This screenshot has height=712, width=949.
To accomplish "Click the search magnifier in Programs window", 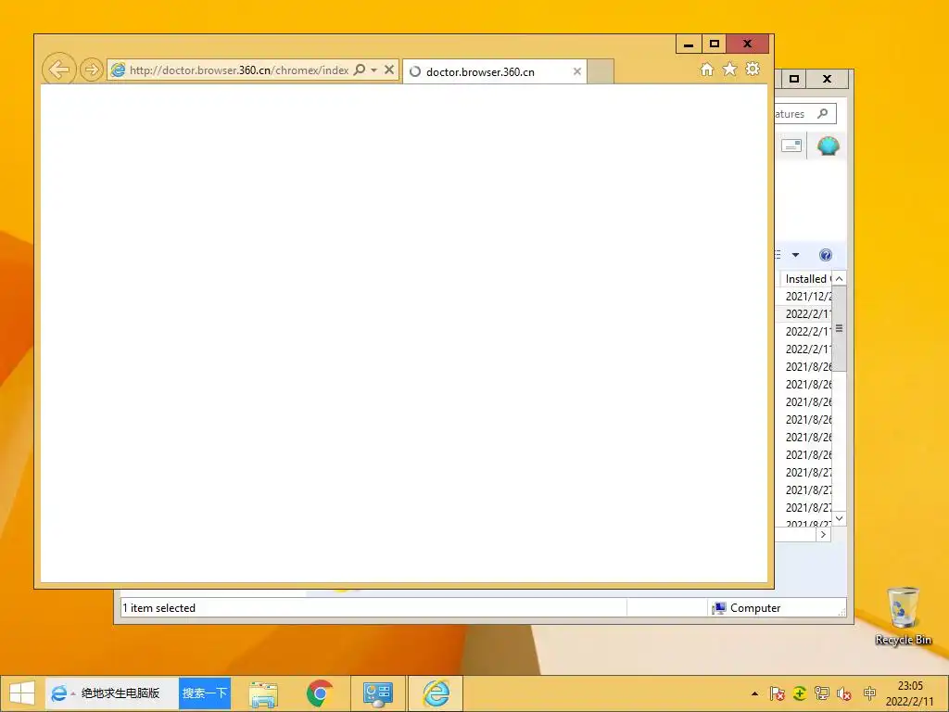I will (x=823, y=113).
